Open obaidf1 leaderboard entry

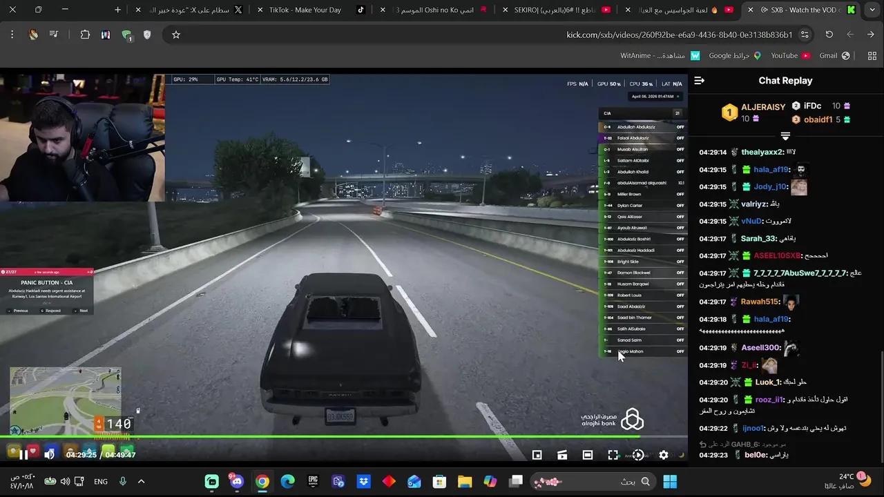point(818,119)
